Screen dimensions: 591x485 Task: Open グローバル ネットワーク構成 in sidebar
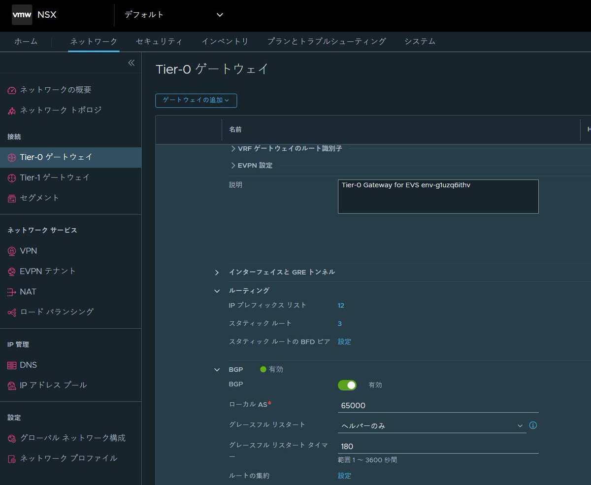coord(73,438)
